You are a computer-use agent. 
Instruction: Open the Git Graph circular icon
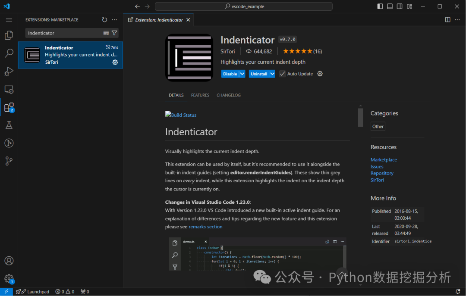[9, 143]
